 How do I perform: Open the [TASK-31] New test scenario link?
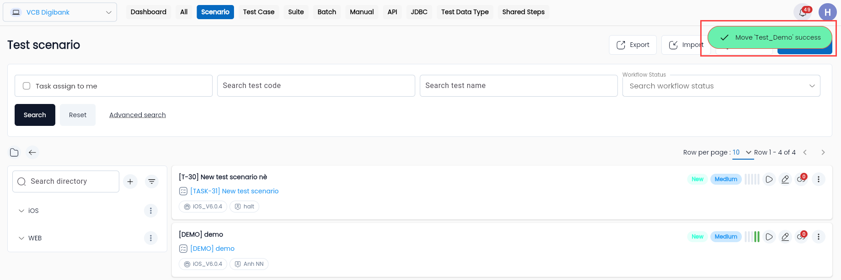tap(234, 191)
